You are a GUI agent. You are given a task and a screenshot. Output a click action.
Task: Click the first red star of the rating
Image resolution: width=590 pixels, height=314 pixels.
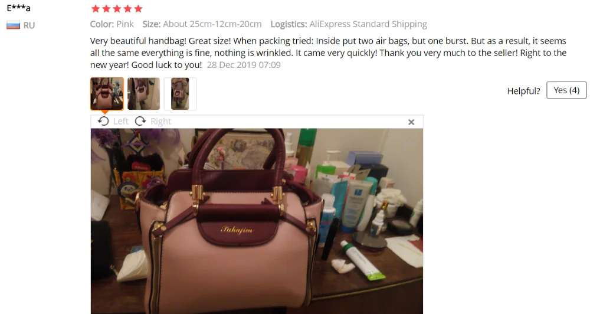coord(96,8)
